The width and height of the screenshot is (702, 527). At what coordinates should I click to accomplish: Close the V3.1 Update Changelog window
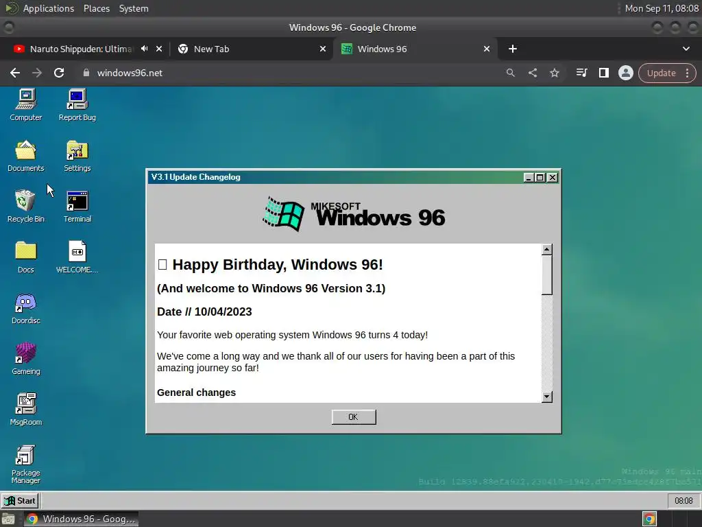(x=553, y=178)
